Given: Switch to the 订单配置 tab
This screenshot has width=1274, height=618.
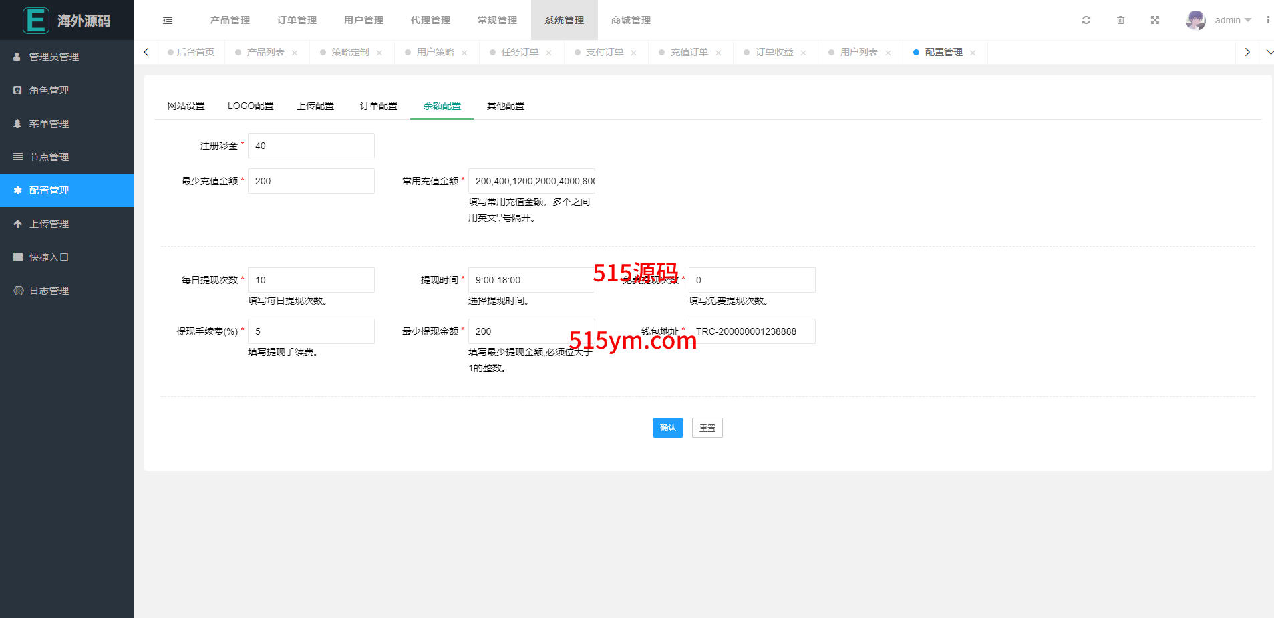Looking at the screenshot, I should [379, 106].
